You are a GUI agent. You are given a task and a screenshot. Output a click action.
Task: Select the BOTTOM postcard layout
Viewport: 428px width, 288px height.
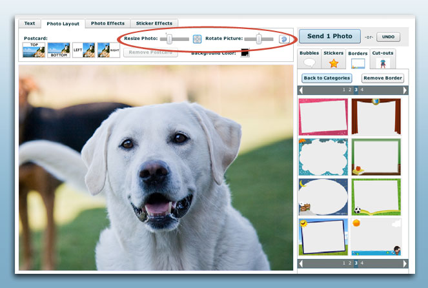59,50
